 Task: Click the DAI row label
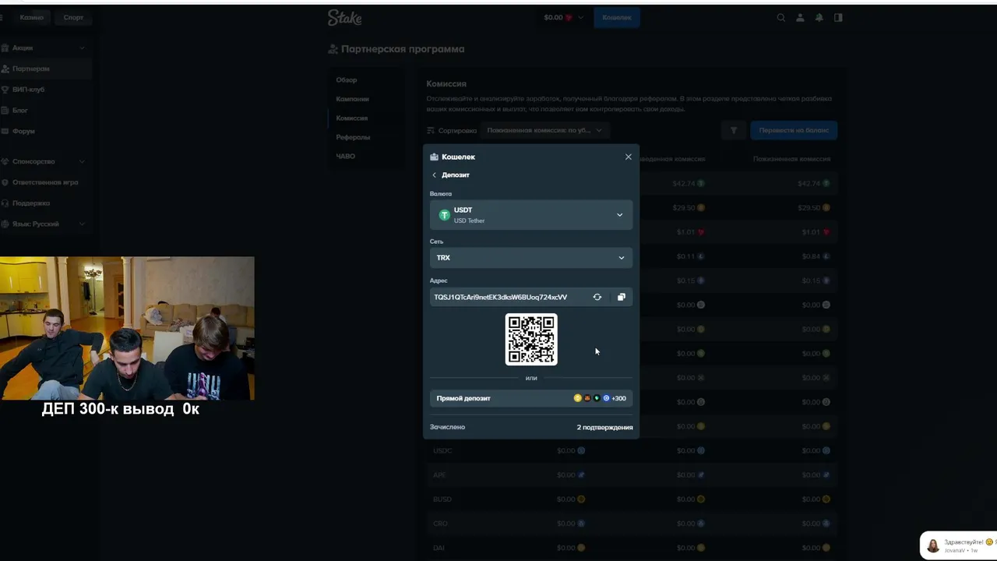(439, 548)
